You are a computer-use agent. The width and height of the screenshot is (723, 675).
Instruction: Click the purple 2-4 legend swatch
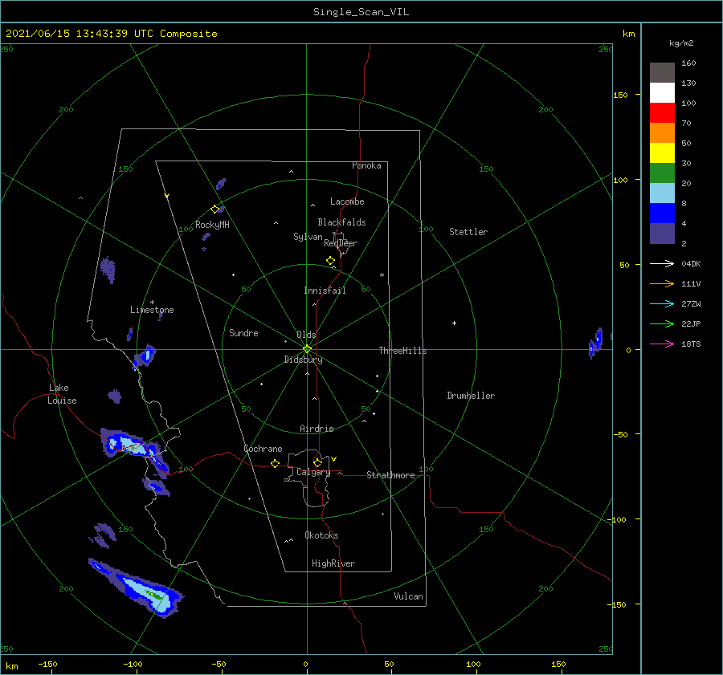(662, 233)
